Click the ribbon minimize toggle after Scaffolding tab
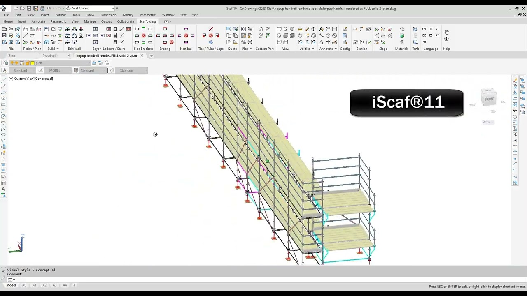The image size is (527, 296). coord(167,21)
